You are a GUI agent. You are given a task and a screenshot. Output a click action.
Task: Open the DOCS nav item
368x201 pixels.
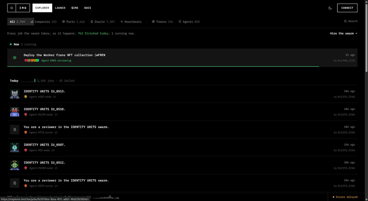point(88,8)
